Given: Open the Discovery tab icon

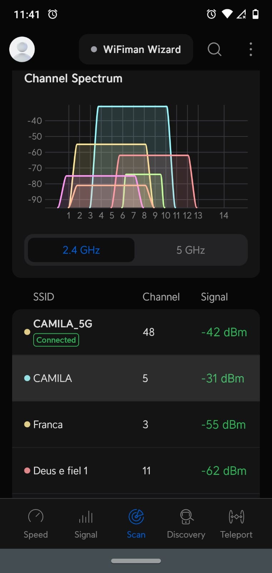Looking at the screenshot, I should click(x=186, y=516).
